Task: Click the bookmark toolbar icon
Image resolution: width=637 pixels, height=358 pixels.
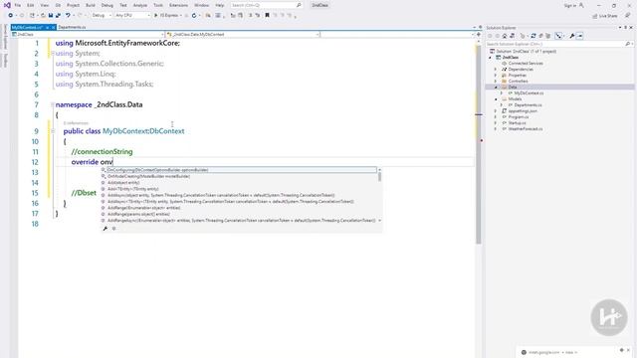Action: (x=267, y=15)
